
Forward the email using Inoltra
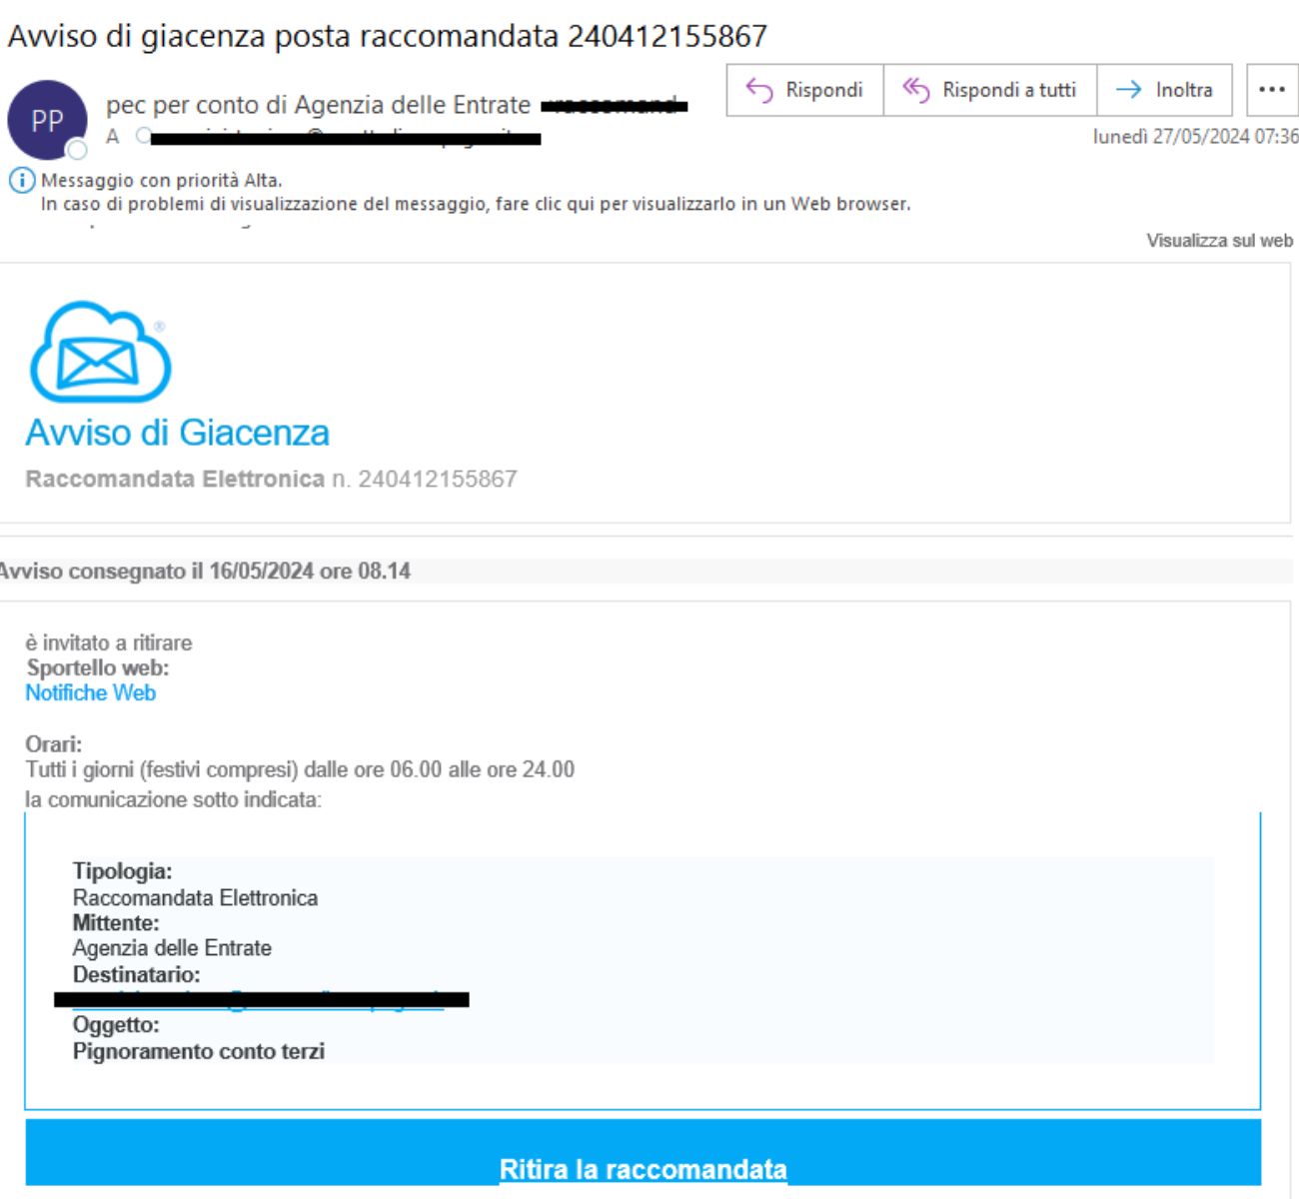[1164, 90]
